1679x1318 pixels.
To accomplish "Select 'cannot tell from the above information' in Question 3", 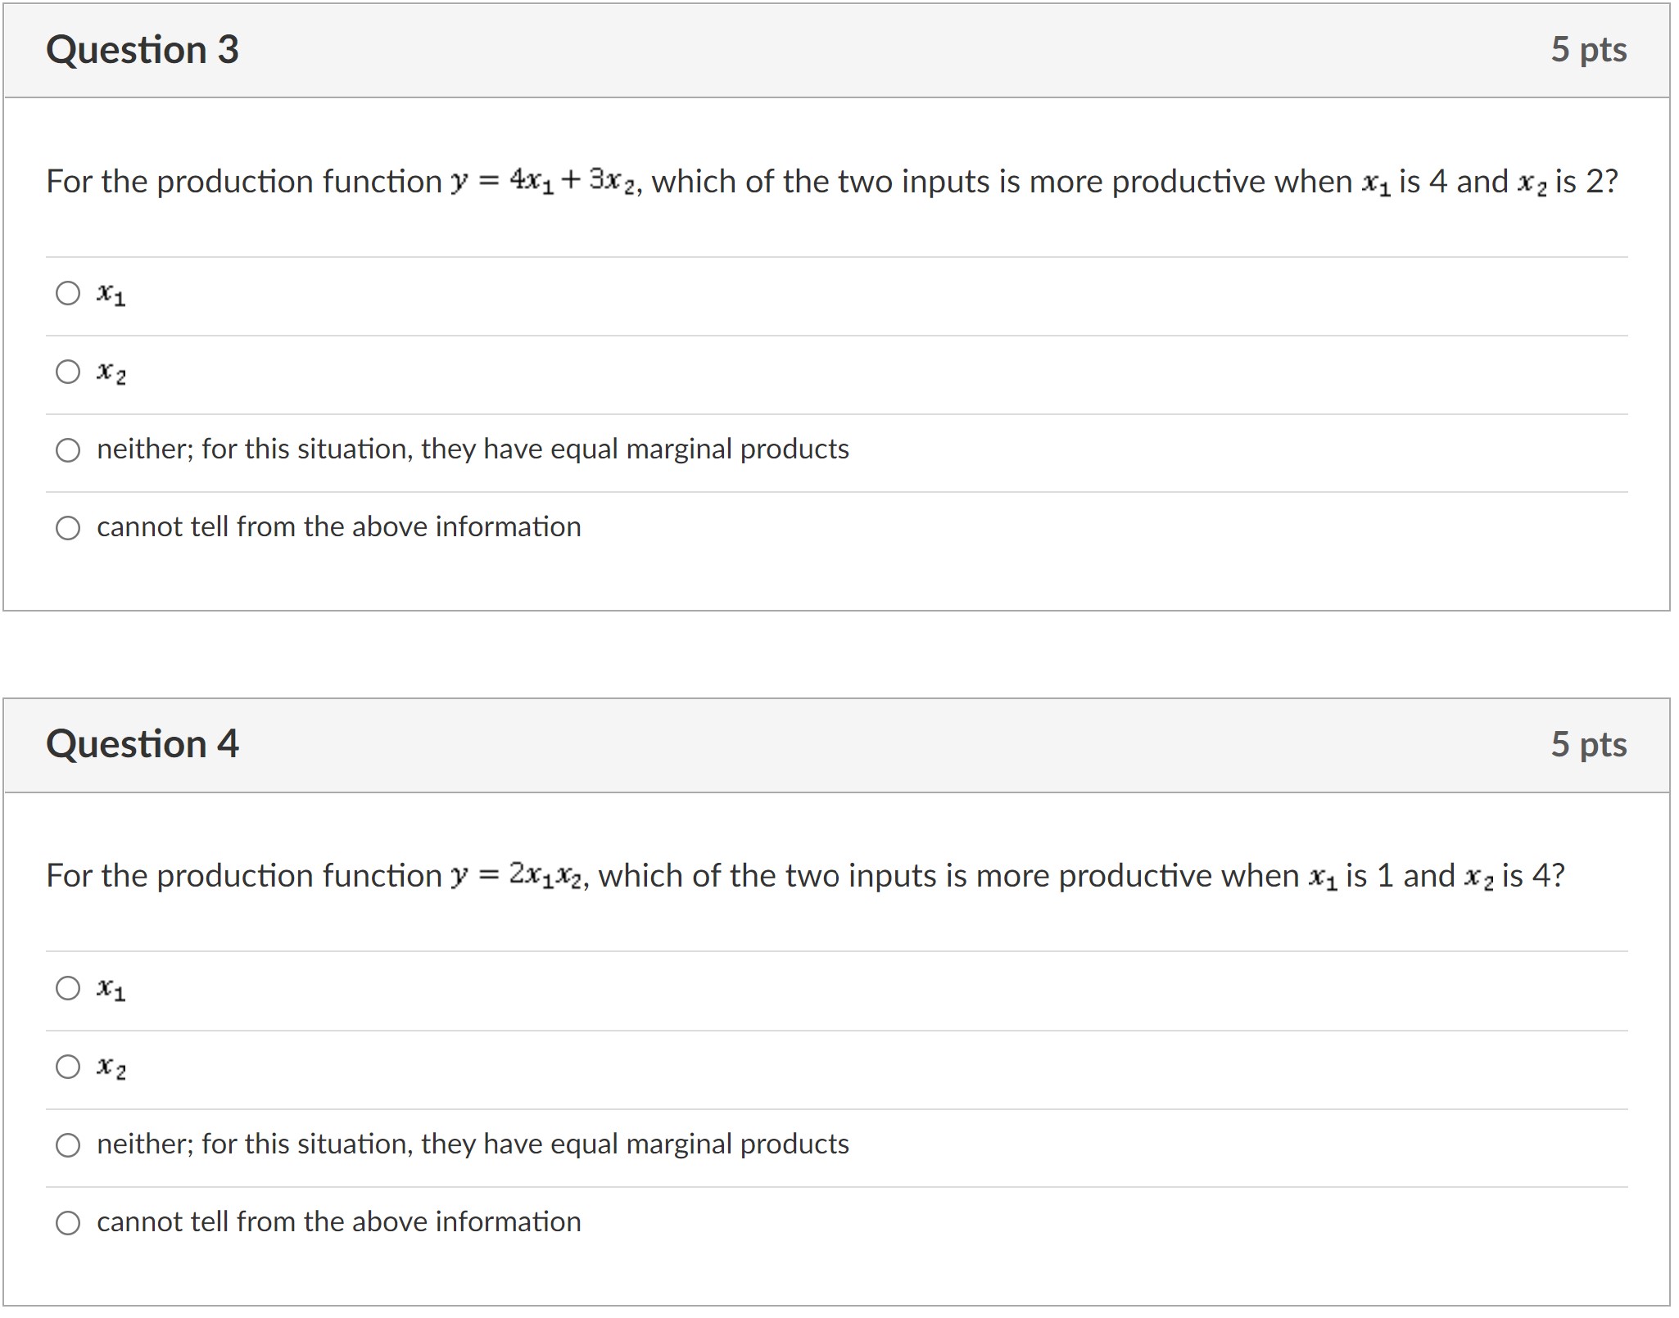I will coord(66,528).
